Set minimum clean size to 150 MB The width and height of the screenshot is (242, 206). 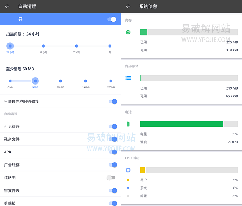click(x=86, y=81)
